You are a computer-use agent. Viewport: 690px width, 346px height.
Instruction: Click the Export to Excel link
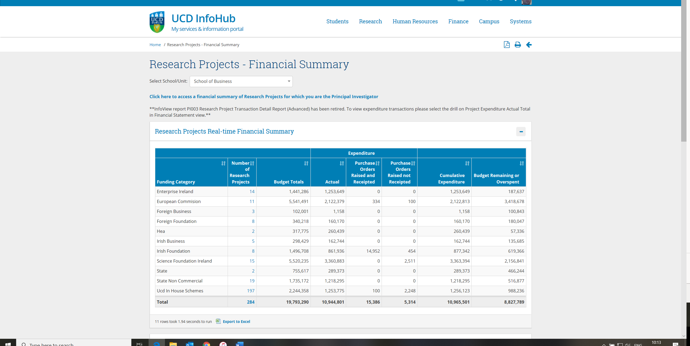point(236,321)
